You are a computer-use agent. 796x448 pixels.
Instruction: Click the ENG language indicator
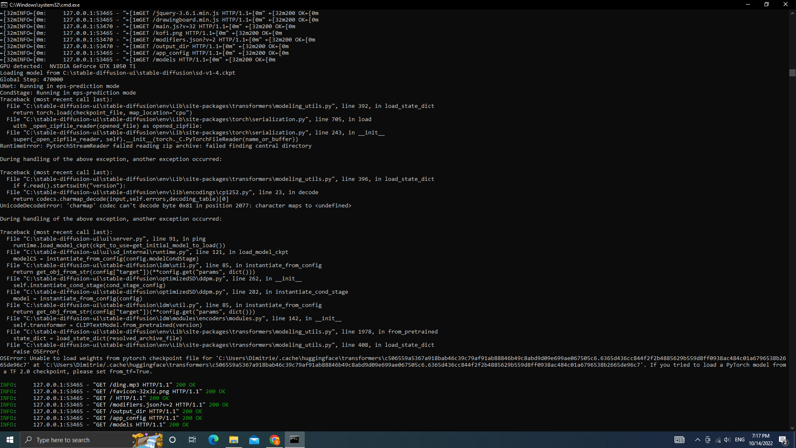(x=740, y=440)
